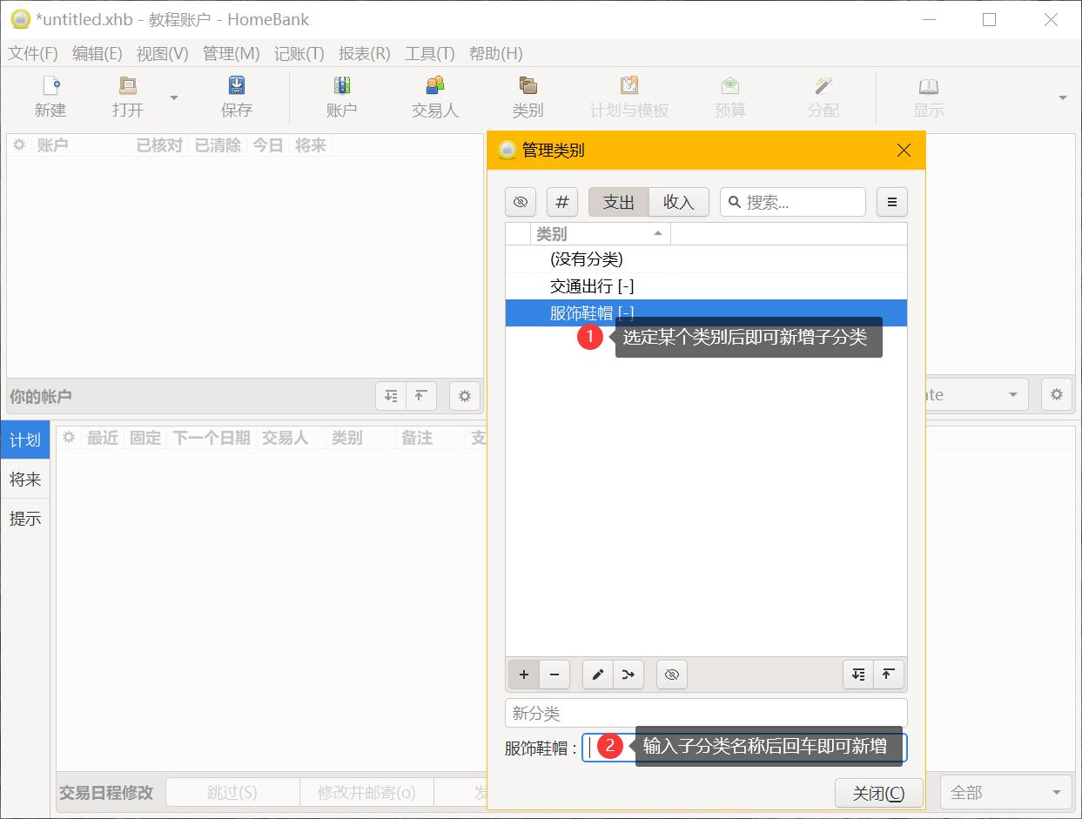Click the 新分类 new category input field

706,713
